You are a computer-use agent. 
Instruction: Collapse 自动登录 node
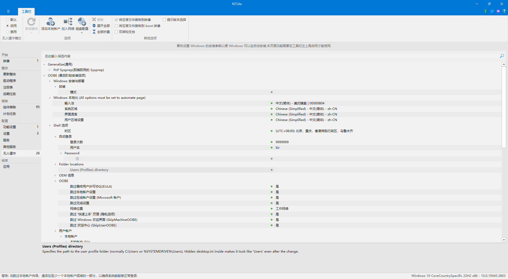55,137
